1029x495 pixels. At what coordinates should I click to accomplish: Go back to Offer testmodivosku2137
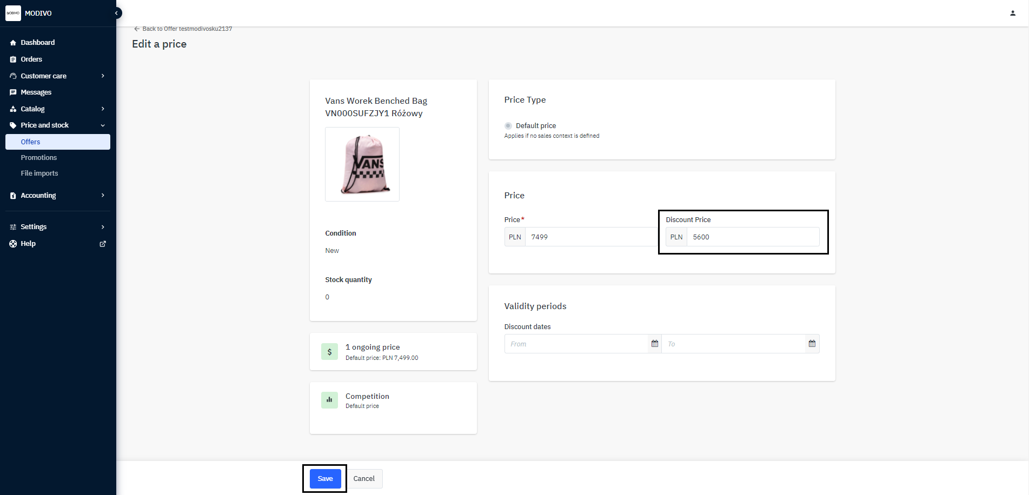click(x=183, y=29)
